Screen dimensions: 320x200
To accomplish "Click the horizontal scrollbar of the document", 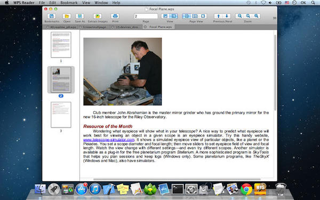I will pos(177,179).
